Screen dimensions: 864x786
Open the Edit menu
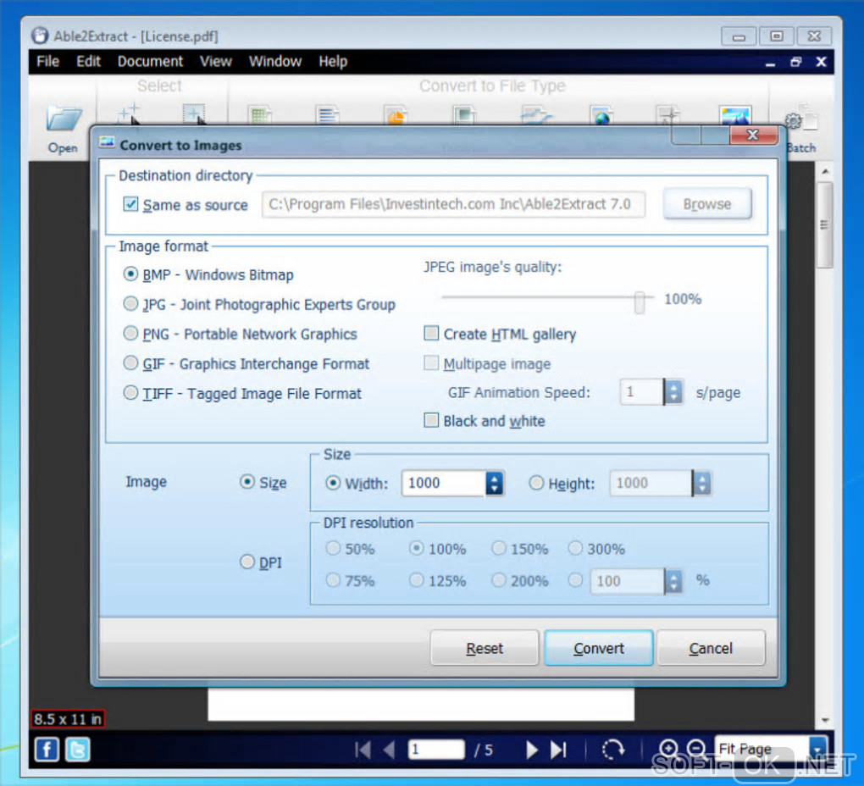tap(88, 61)
